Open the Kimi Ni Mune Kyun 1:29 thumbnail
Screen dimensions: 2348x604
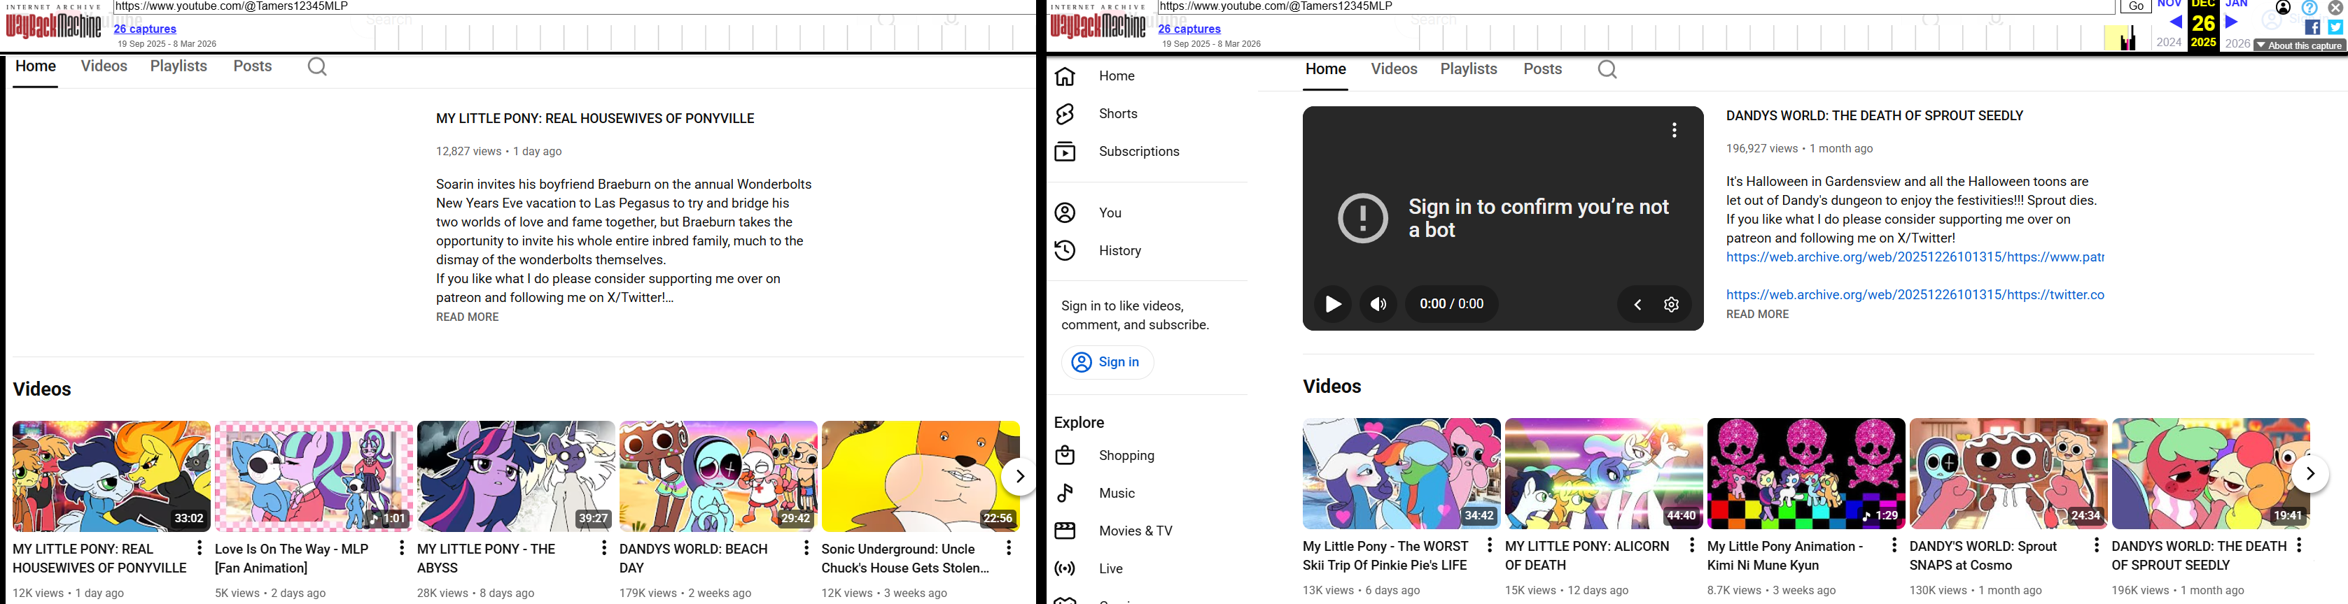1805,474
